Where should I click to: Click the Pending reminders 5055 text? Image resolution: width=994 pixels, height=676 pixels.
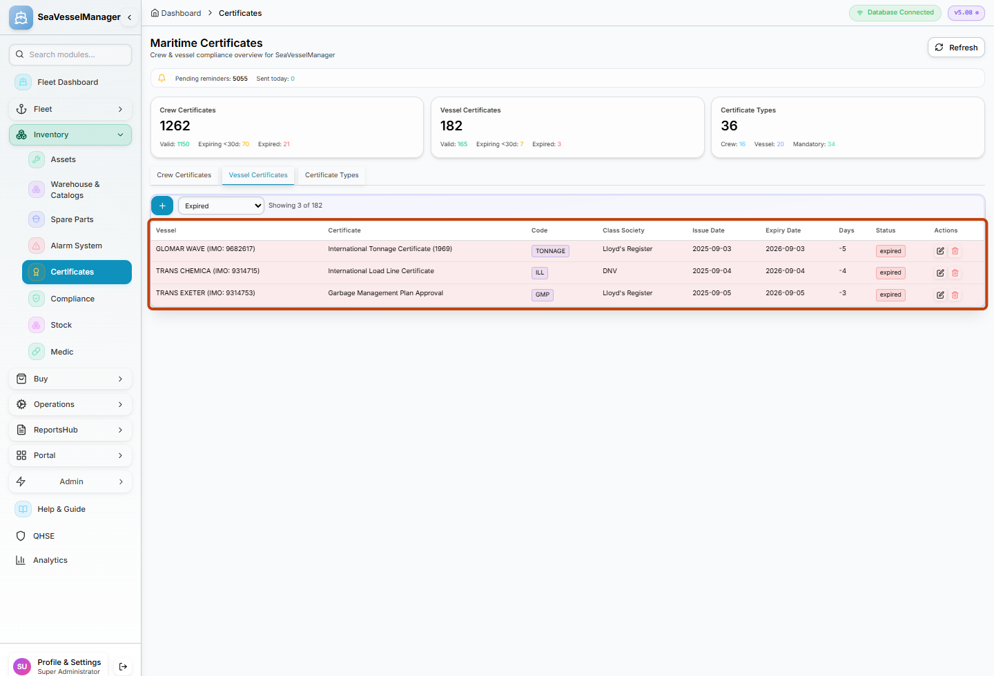click(x=211, y=79)
